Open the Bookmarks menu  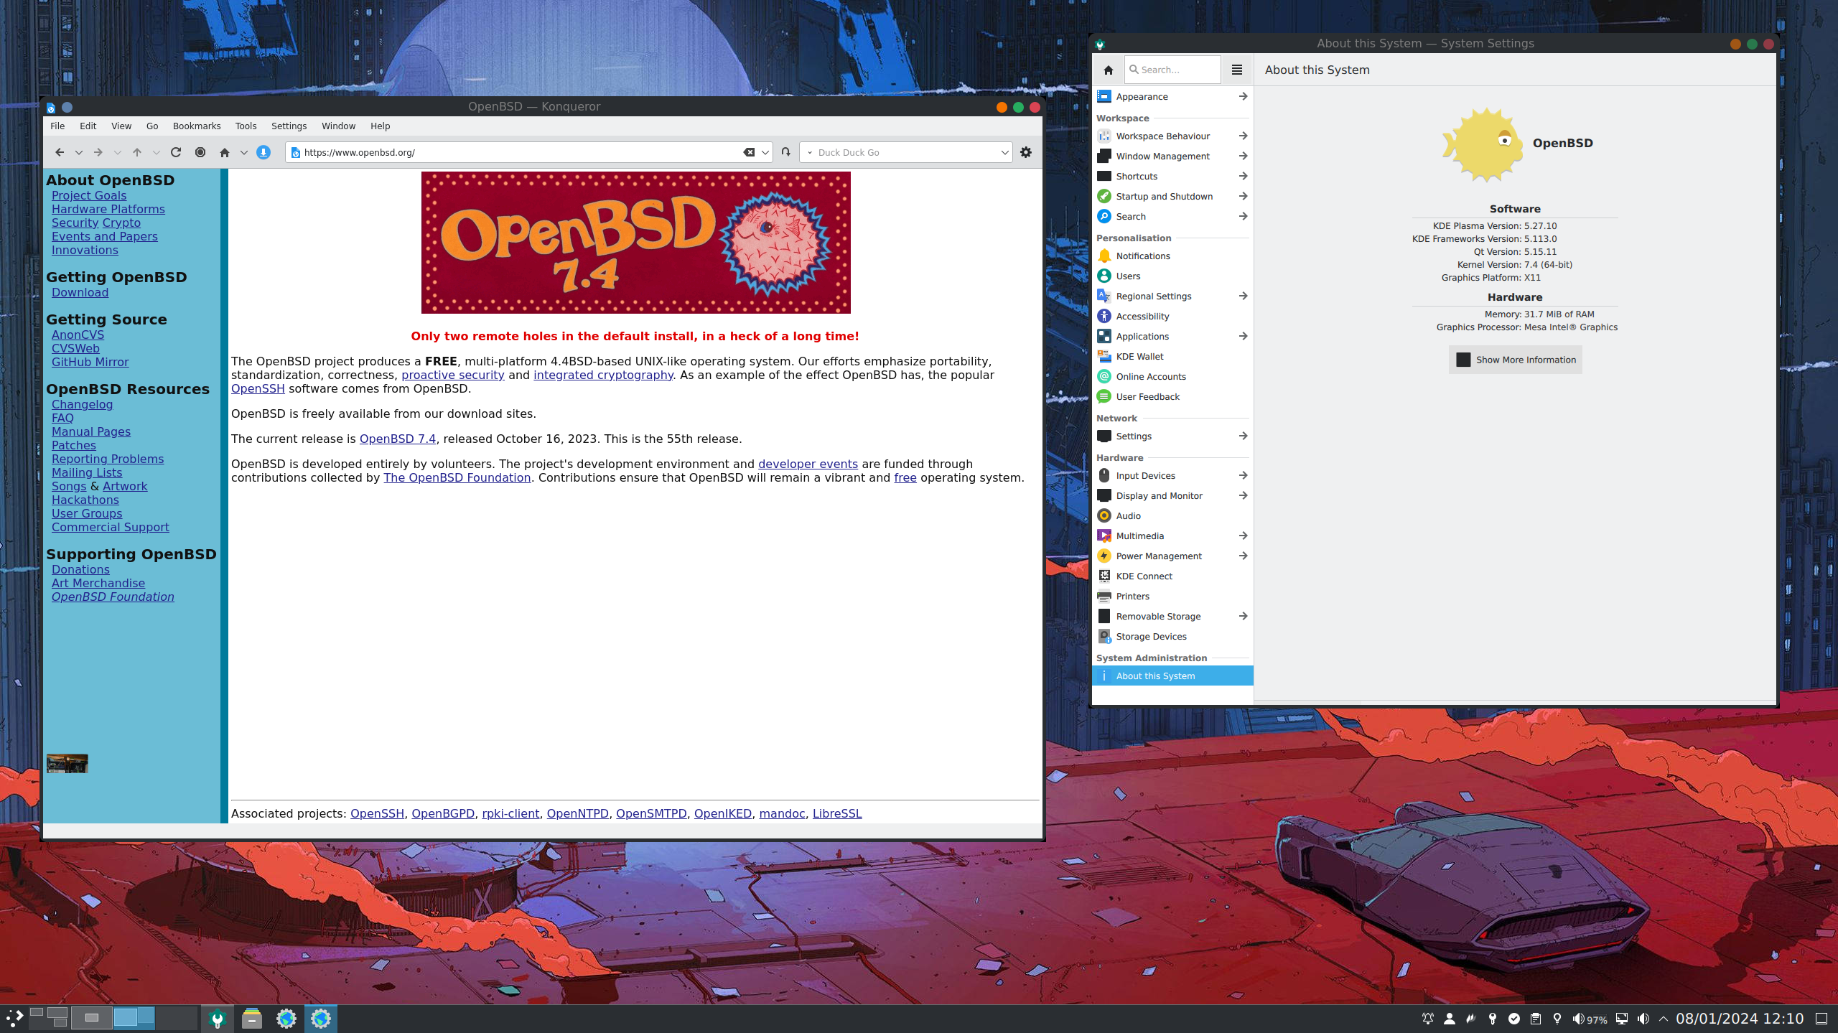[196, 126]
